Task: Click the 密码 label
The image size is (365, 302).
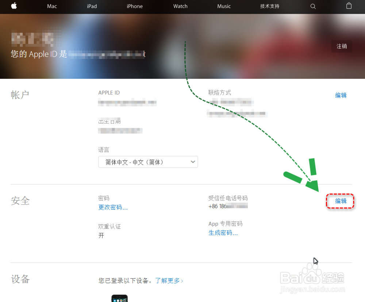Action: click(104, 198)
